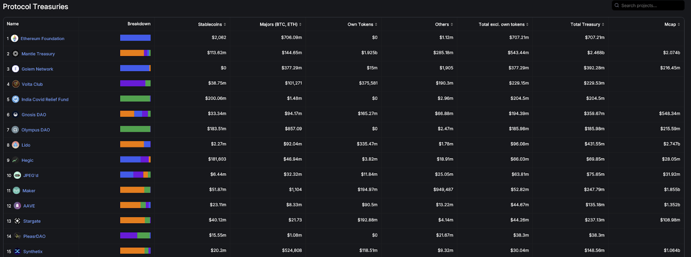Click the Ethereum Foundation logo icon
The image size is (691, 257).
coord(15,38)
